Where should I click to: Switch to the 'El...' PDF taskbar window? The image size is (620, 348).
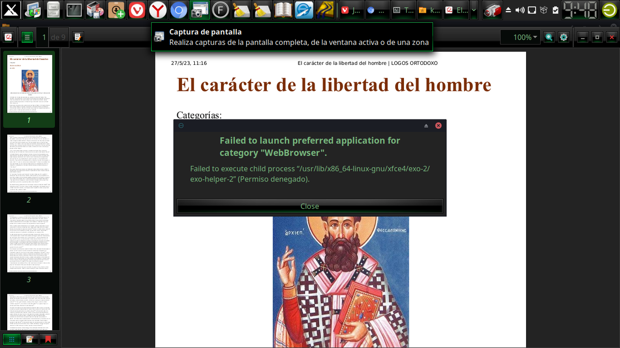point(456,10)
